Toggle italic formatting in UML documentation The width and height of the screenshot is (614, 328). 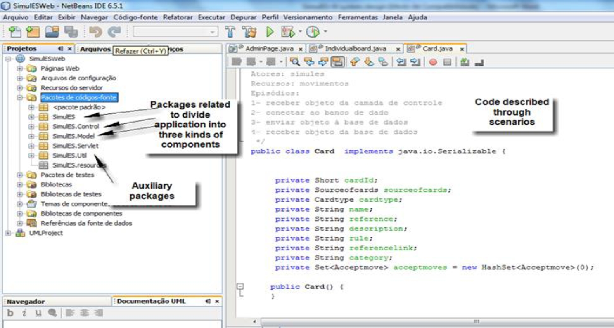tap(25, 314)
